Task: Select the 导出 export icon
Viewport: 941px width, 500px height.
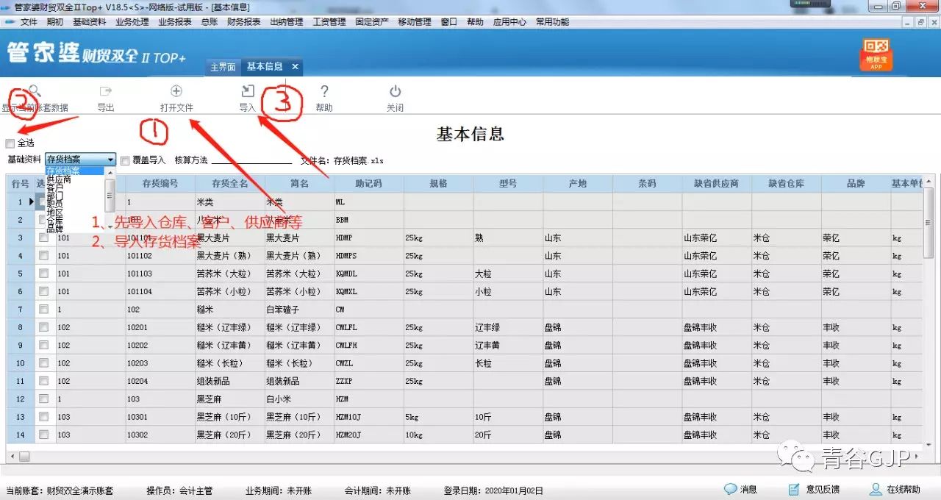Action: (x=105, y=96)
